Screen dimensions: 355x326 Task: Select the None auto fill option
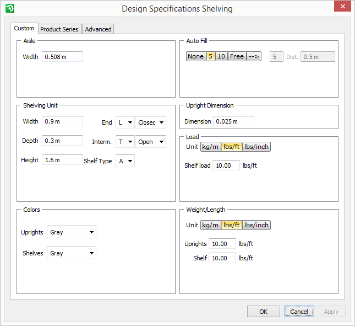(x=195, y=56)
